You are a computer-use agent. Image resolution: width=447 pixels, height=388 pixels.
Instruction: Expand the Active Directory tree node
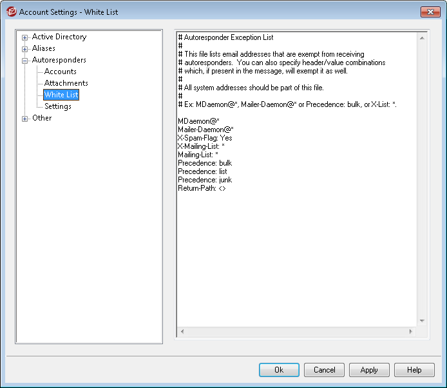click(25, 37)
